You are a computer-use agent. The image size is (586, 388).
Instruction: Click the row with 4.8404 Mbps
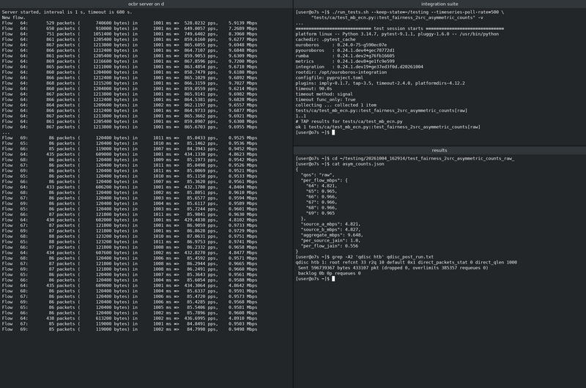130,187
